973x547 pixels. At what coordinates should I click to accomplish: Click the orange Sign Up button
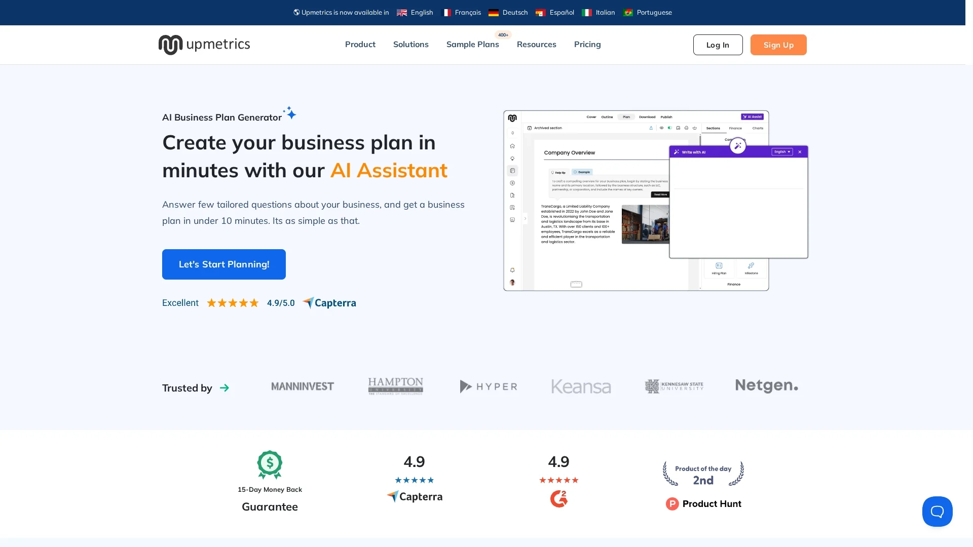pos(778,45)
